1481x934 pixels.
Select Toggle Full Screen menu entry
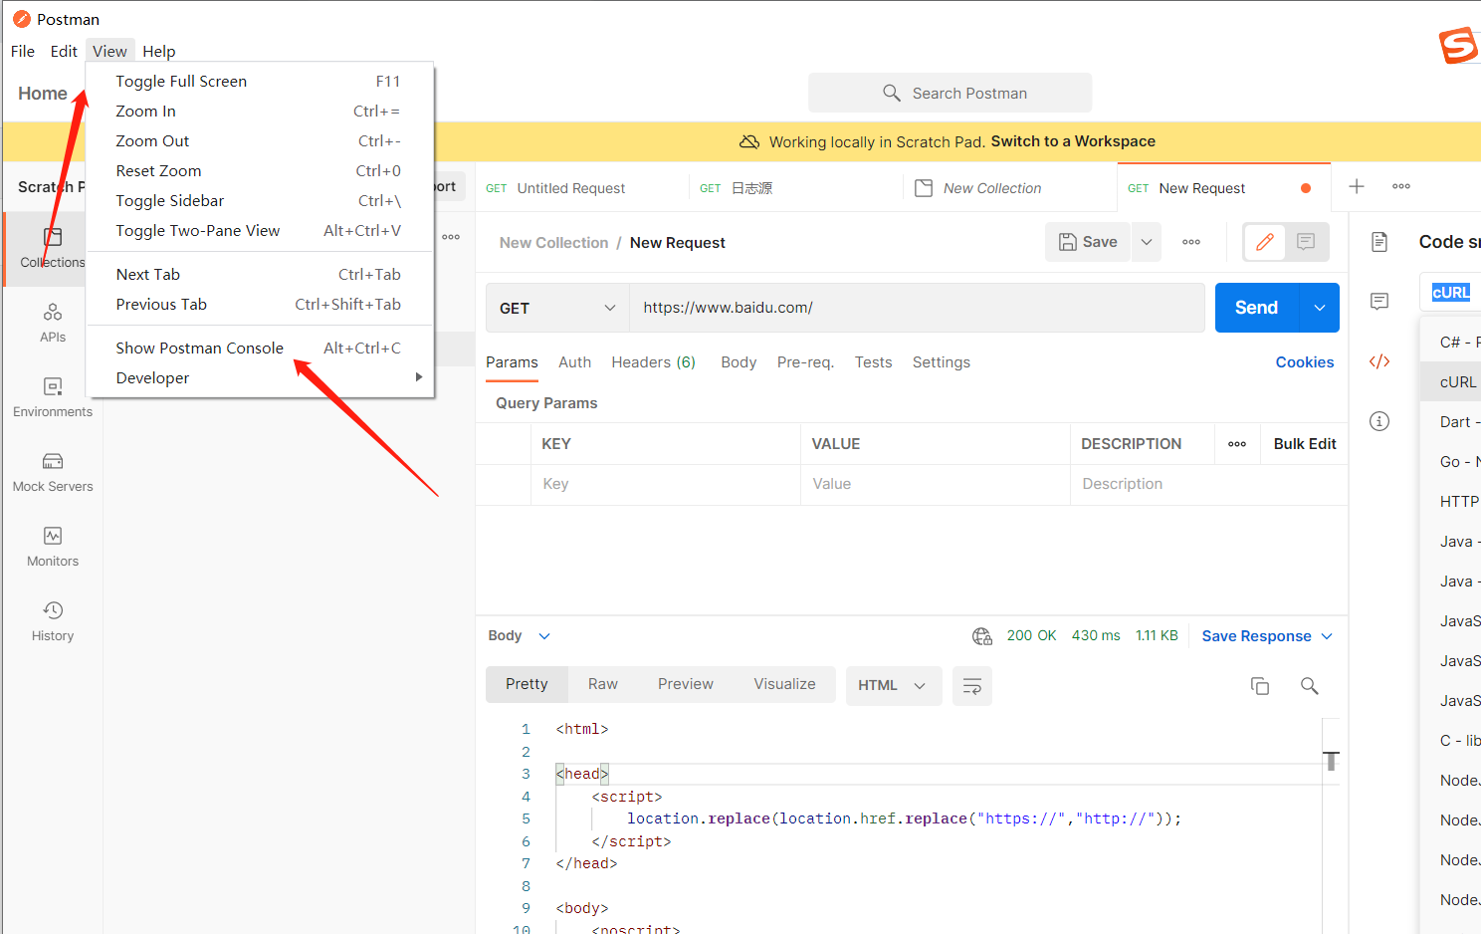click(261, 82)
